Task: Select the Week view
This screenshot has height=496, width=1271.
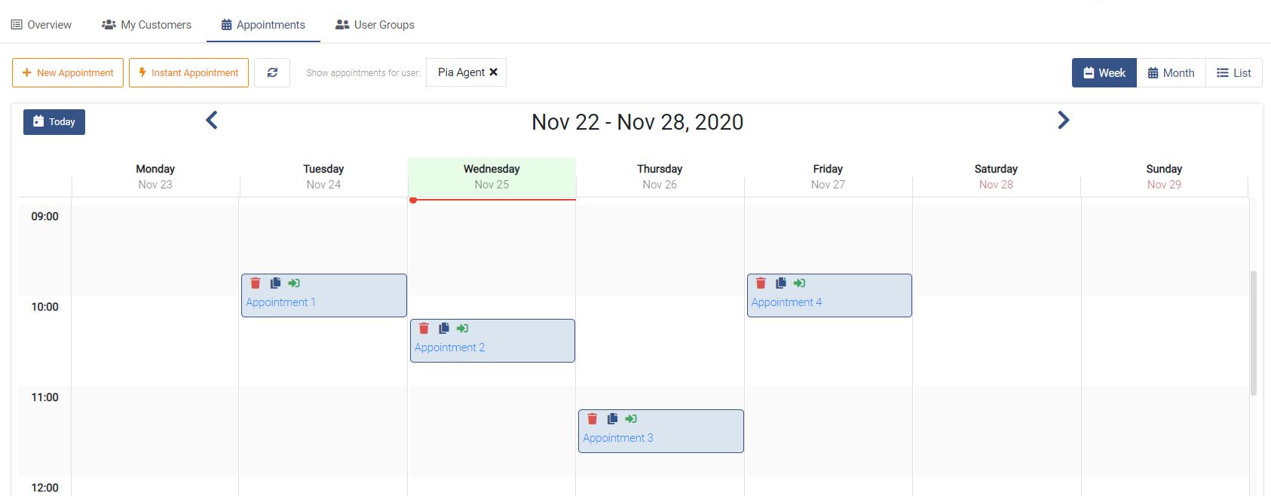Action: [x=1104, y=73]
